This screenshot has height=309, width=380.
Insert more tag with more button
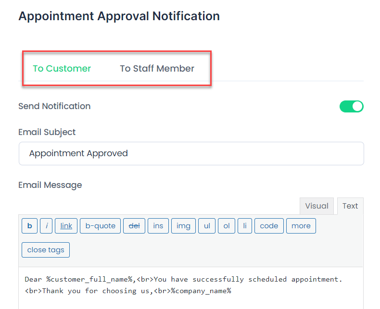[x=301, y=226]
